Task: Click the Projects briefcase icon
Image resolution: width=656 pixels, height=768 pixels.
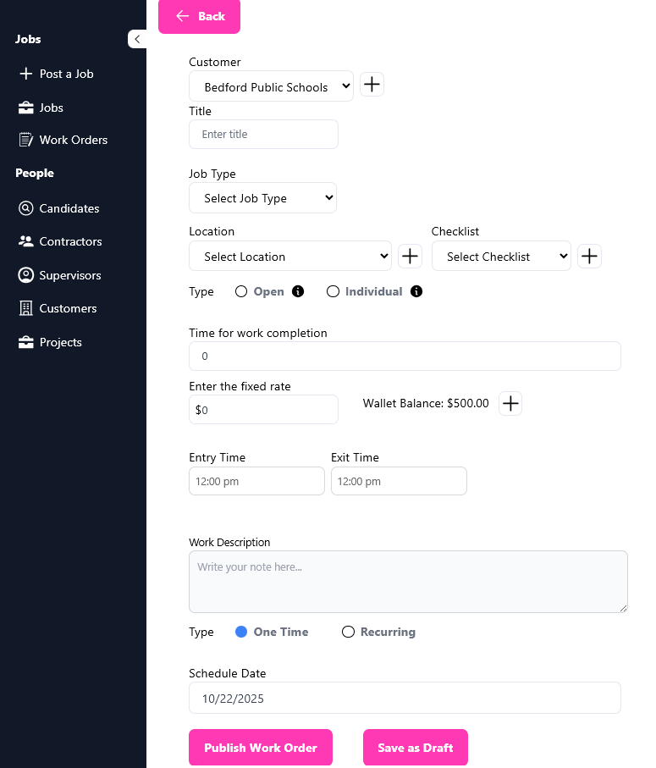Action: pos(26,342)
